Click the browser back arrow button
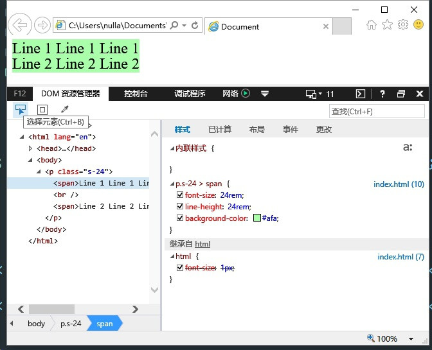This screenshot has height=350, width=432. 20,25
